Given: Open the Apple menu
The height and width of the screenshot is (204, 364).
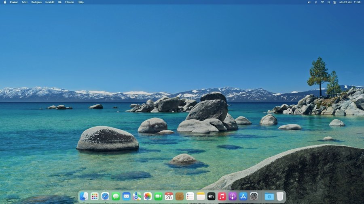Looking at the screenshot, I should tap(5, 2).
